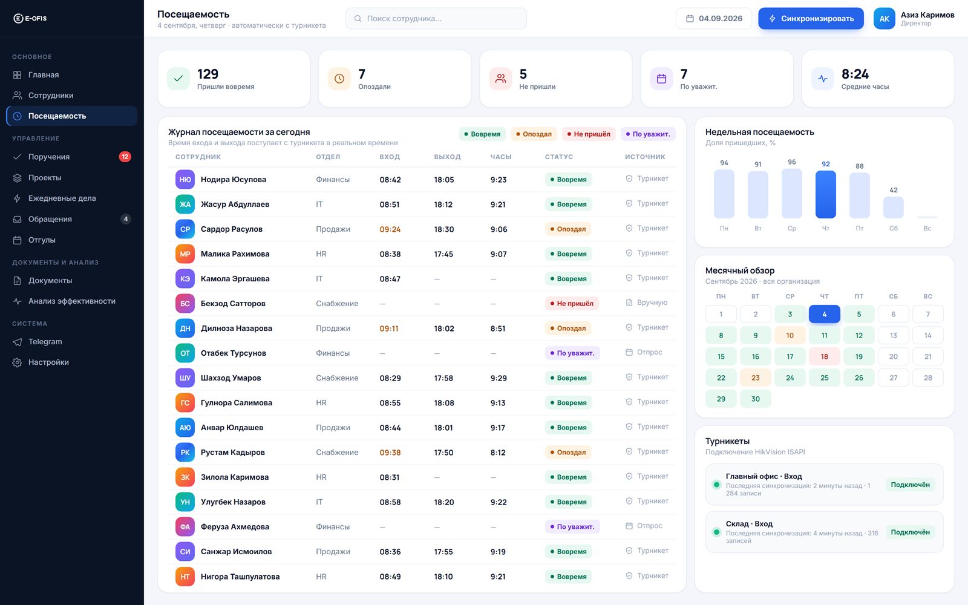Click the Telegram paper plane icon

pos(18,342)
